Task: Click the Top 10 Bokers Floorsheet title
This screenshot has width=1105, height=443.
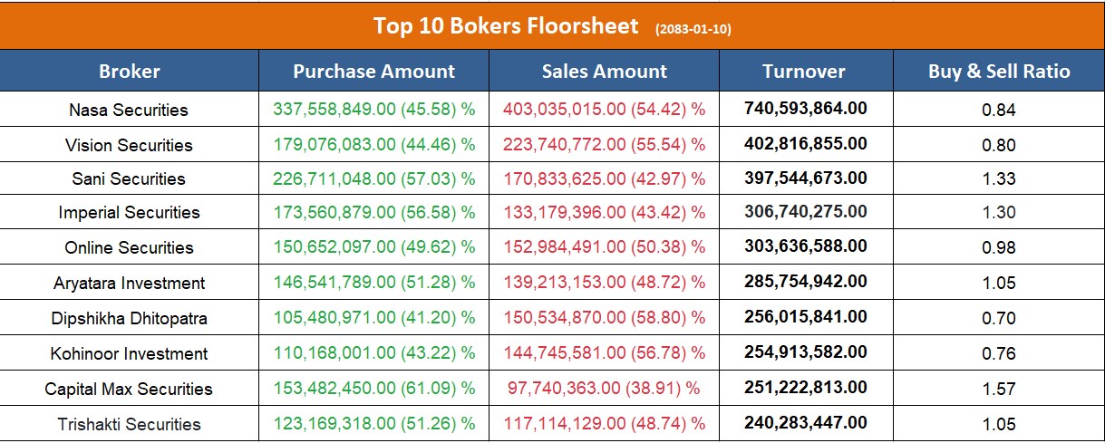Action: 506,26
